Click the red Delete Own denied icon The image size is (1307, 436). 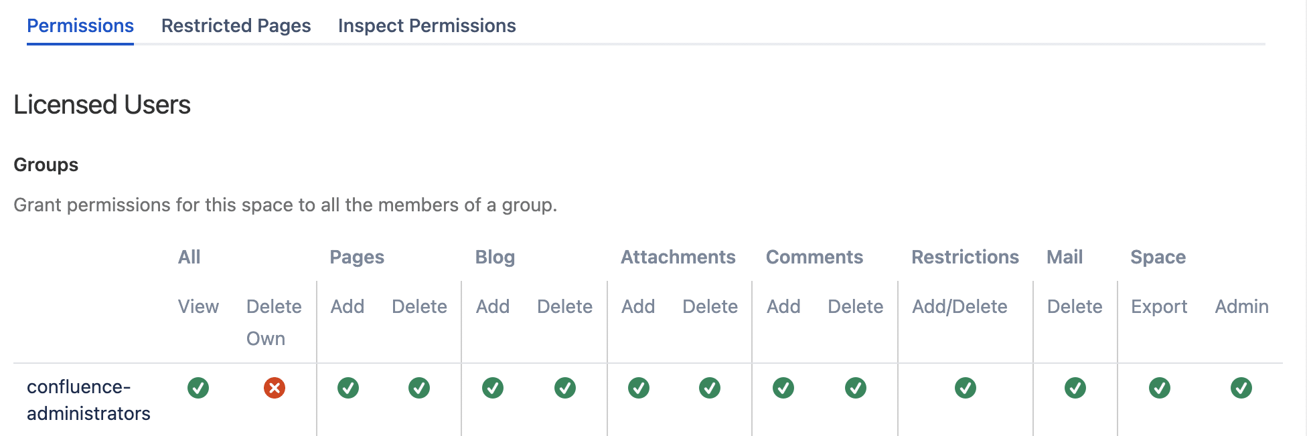[x=275, y=388]
